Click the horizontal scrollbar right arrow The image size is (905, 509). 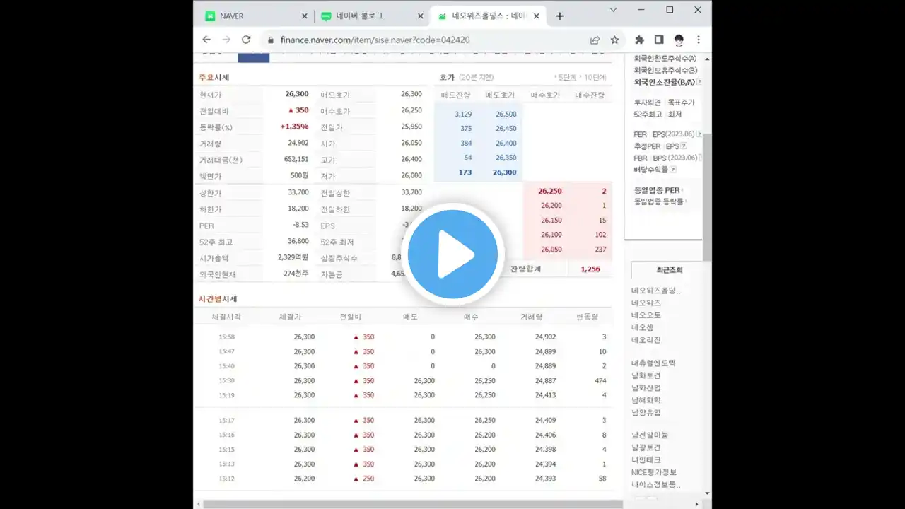(x=697, y=504)
